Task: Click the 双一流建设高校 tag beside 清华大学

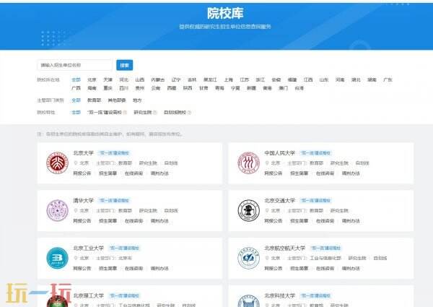Action: [x=114, y=200]
